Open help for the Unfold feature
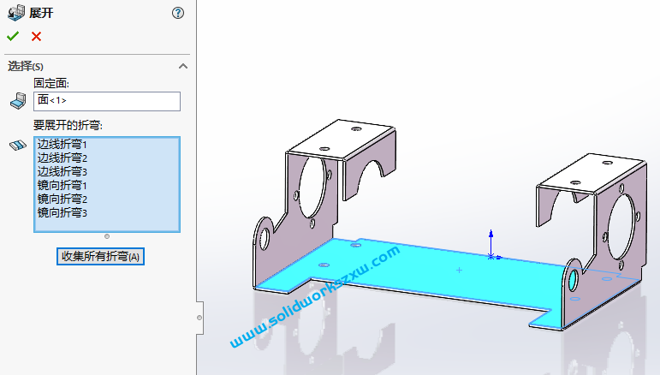Screen dimensions: 660x375 pos(178,13)
